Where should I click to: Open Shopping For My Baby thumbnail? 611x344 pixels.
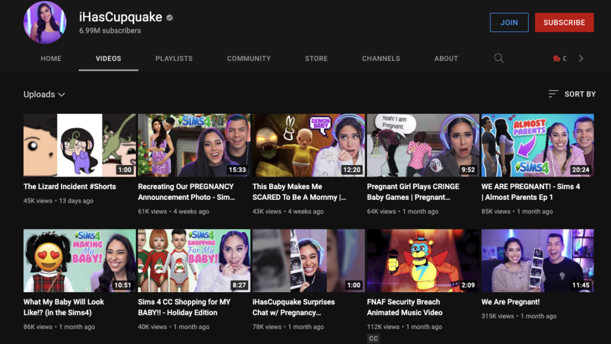click(194, 261)
